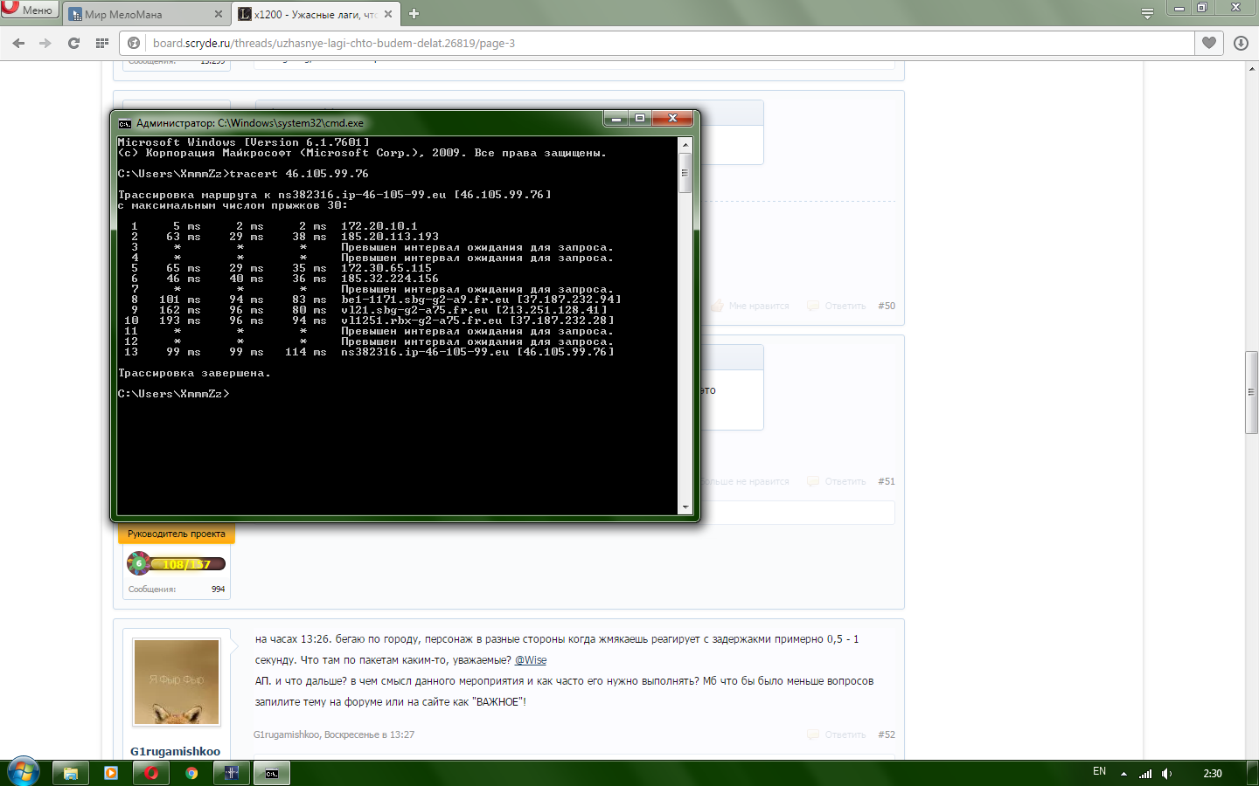Reload the current forum page
Image resolution: width=1259 pixels, height=786 pixels.
(x=73, y=43)
